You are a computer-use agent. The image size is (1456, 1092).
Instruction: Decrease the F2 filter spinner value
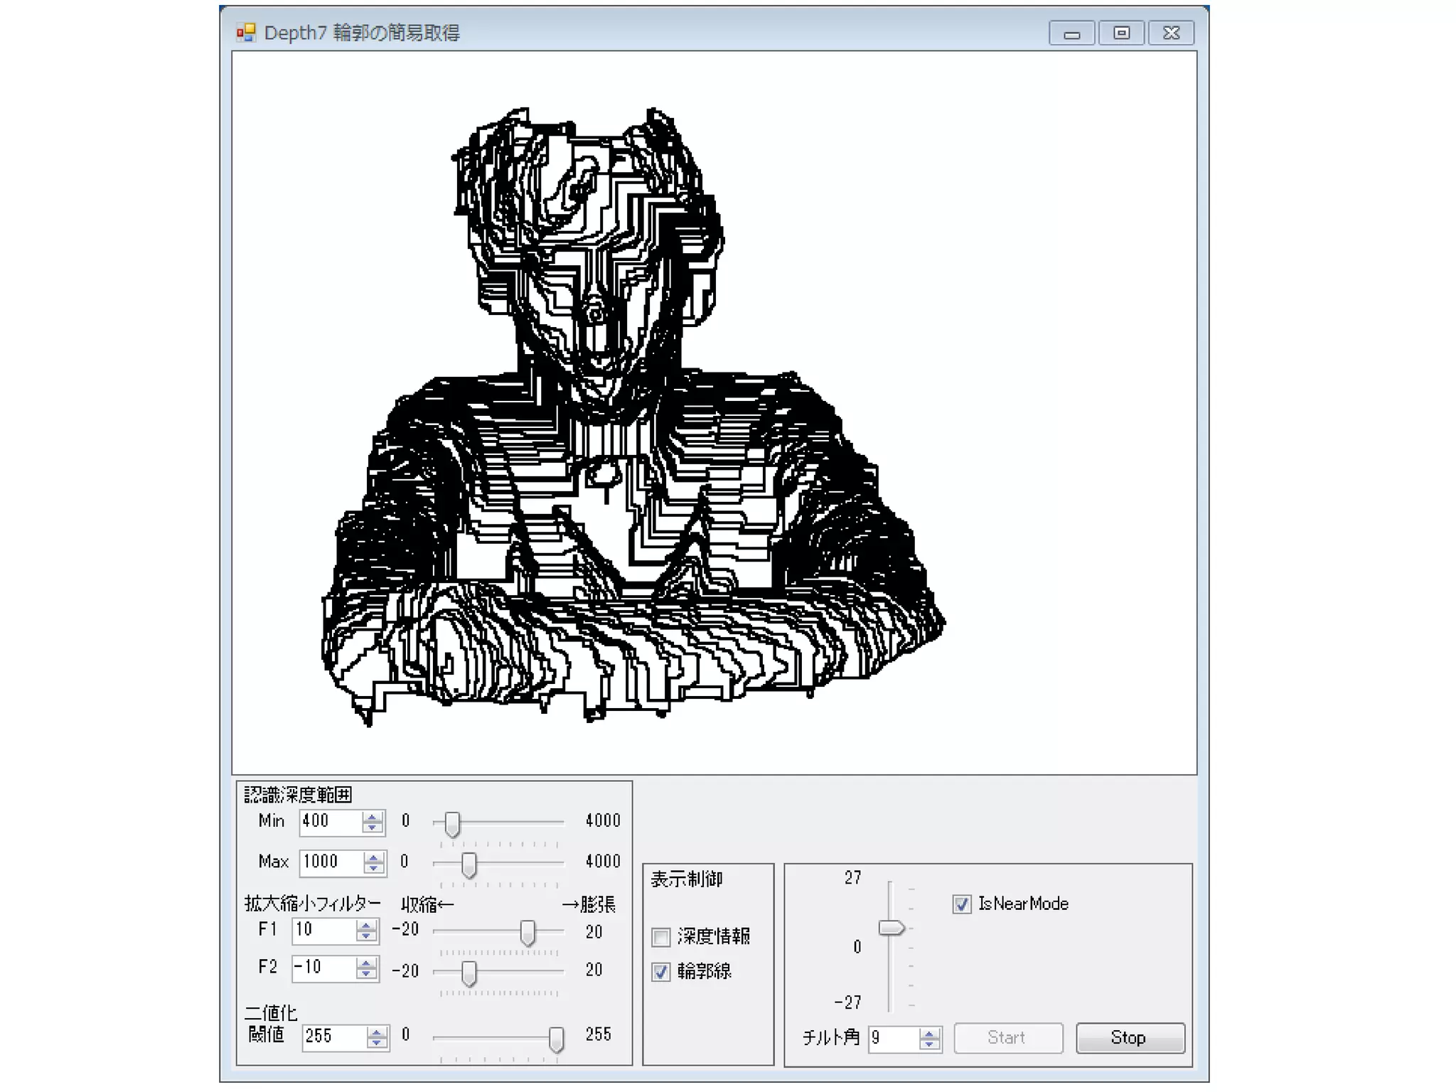365,973
